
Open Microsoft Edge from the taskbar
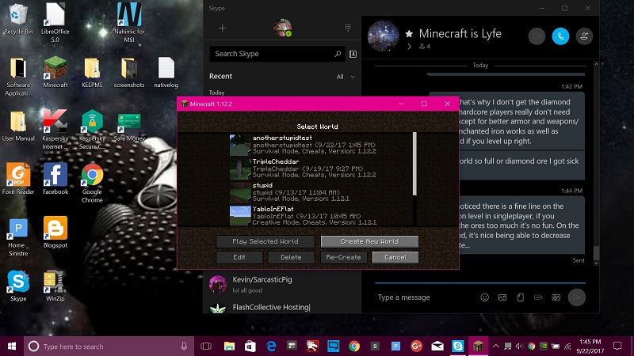click(x=271, y=347)
